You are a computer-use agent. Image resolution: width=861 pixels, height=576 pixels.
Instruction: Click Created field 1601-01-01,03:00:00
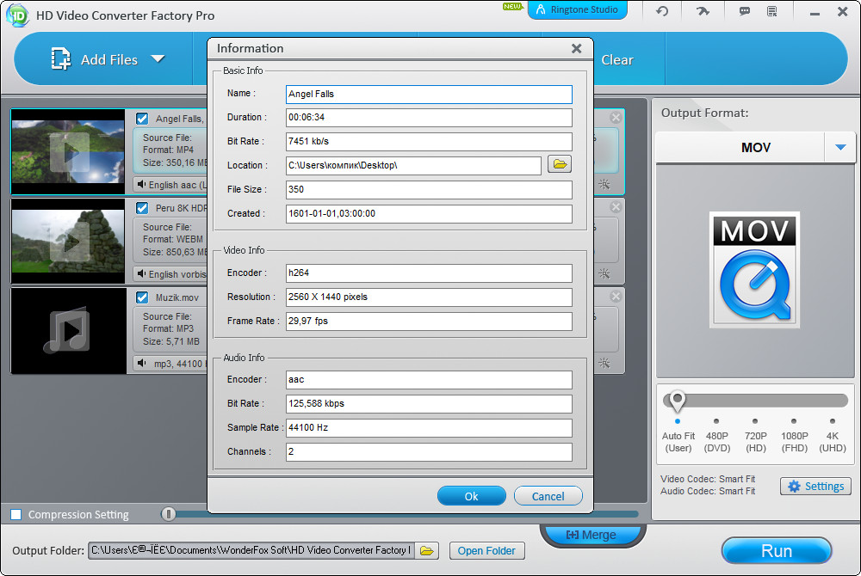[429, 214]
